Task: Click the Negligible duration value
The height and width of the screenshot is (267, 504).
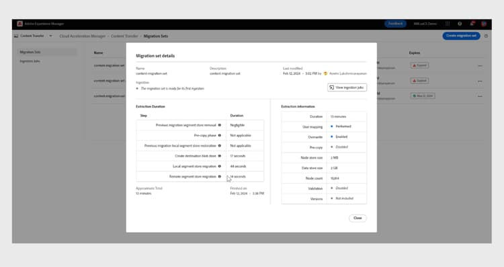Action: [x=237, y=125]
